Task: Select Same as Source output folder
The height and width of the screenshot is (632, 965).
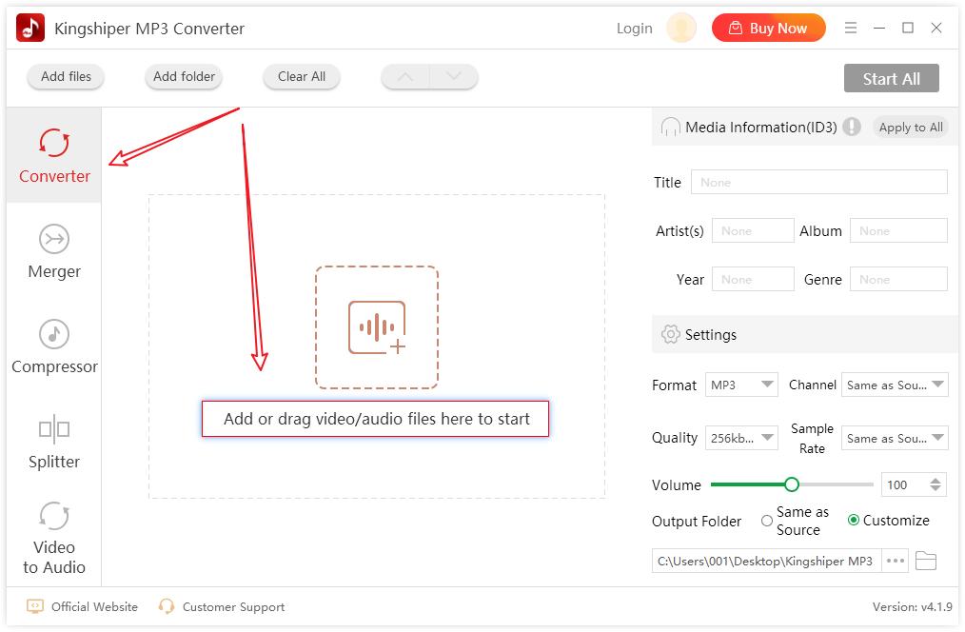Action: [767, 521]
